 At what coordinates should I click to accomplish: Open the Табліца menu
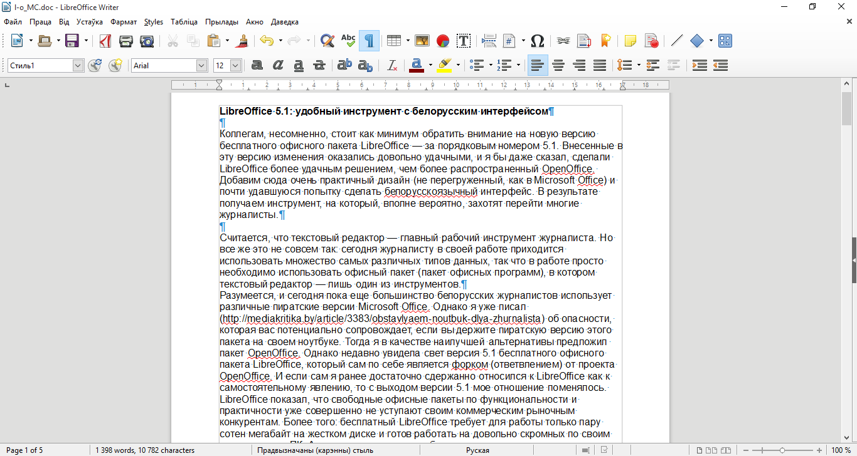(184, 22)
